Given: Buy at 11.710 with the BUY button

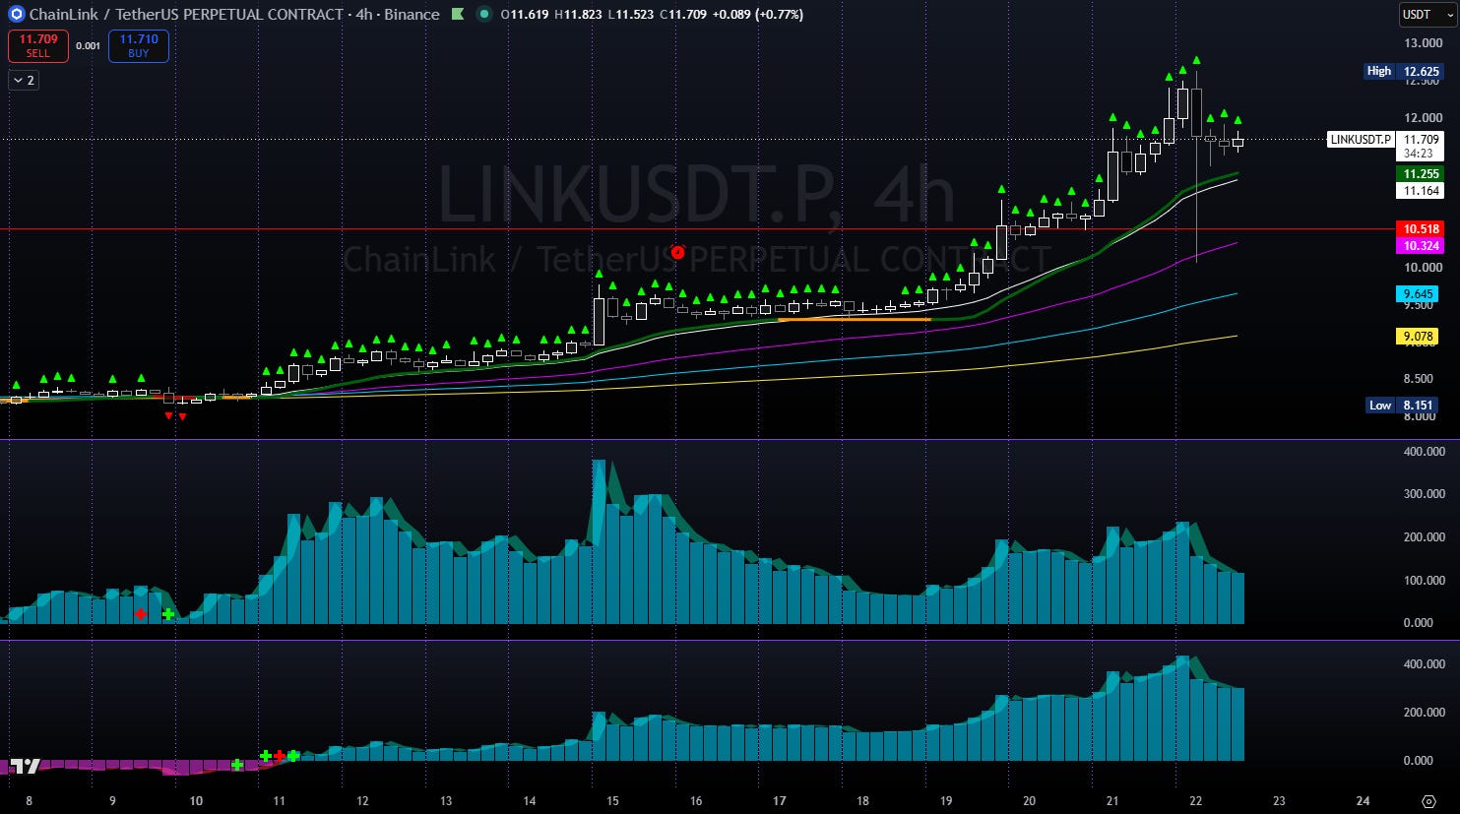Looking at the screenshot, I should tap(139, 46).
